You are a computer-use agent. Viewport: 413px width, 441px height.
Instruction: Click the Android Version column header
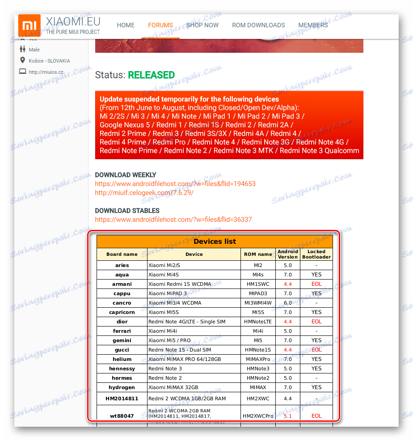click(287, 254)
